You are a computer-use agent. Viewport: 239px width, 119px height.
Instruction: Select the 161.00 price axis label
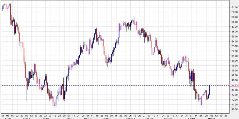coord(234,7)
